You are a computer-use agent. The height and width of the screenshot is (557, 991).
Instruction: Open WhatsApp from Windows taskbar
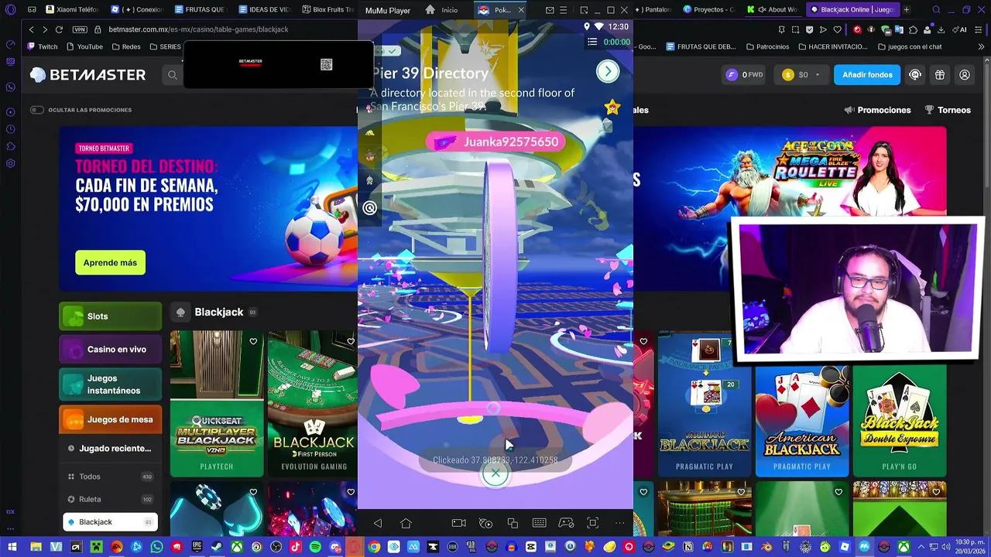(x=157, y=547)
